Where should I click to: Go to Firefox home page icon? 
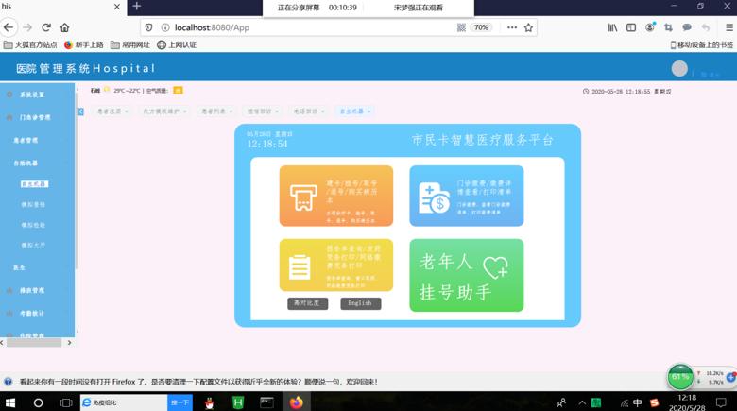pos(65,27)
